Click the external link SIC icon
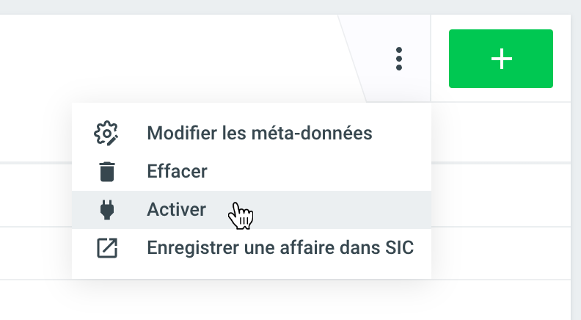Image resolution: width=581 pixels, height=320 pixels. tap(107, 248)
